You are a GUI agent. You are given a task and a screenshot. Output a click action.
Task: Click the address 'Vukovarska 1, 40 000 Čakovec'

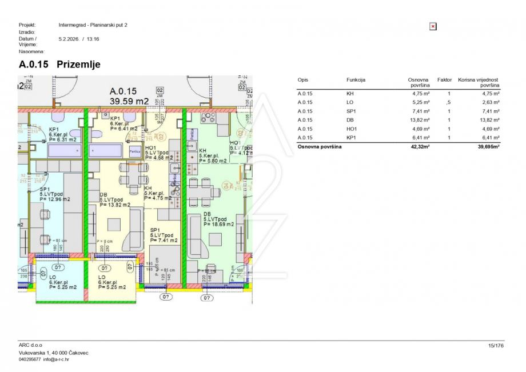point(54,353)
